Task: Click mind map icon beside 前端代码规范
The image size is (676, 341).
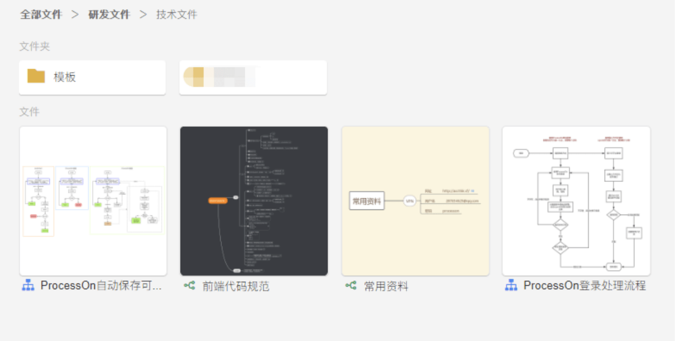Action: (189, 285)
